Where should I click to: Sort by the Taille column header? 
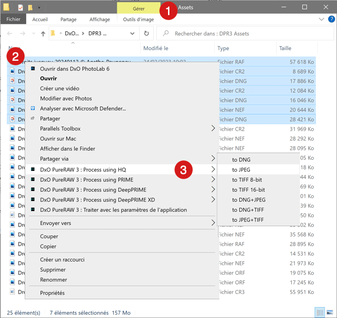(297, 48)
